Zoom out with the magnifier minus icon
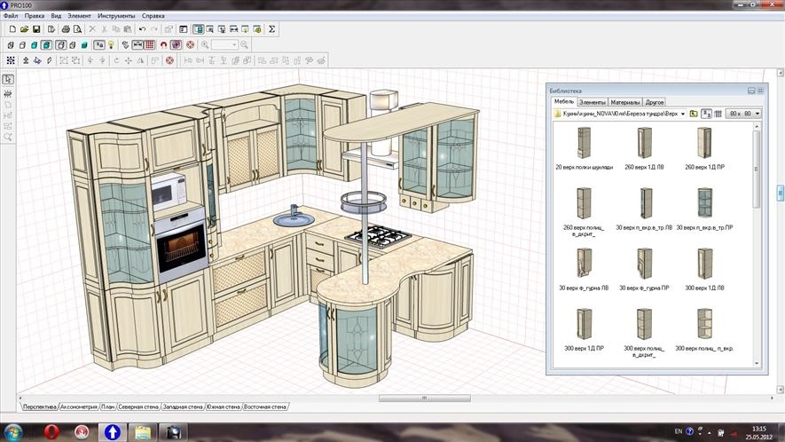Screen dimensions: 785x442 tap(244, 45)
